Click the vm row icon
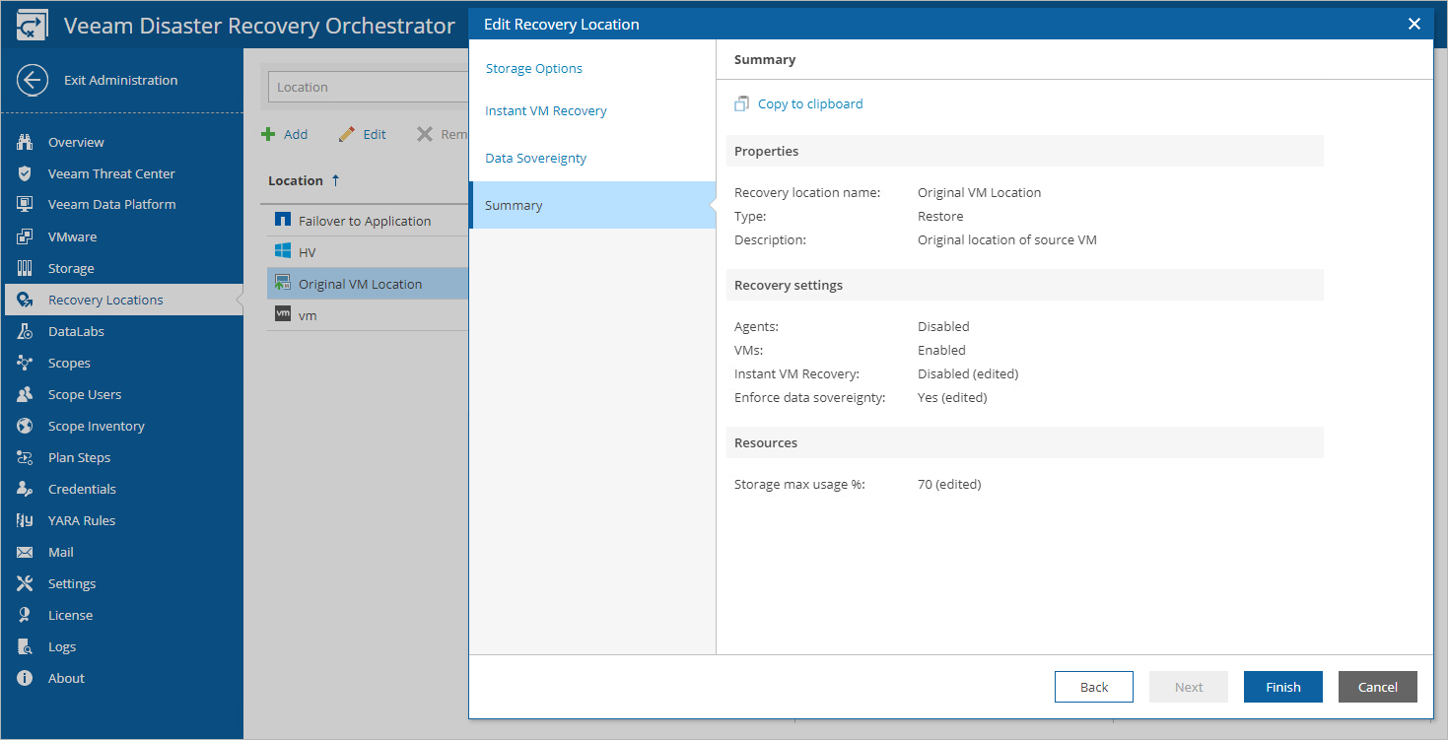Screen dimensions: 1448x740 [x=283, y=314]
